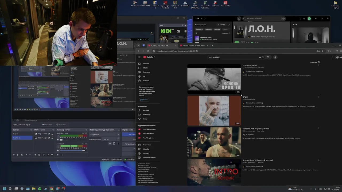Start YouTube voice search microphone
This screenshot has width=342, height=192.
click(x=275, y=57)
